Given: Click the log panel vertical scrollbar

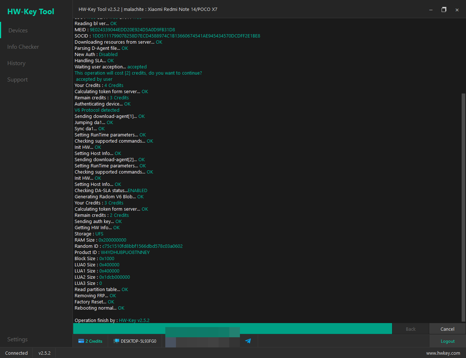Looking at the screenshot, I should pos(463,207).
